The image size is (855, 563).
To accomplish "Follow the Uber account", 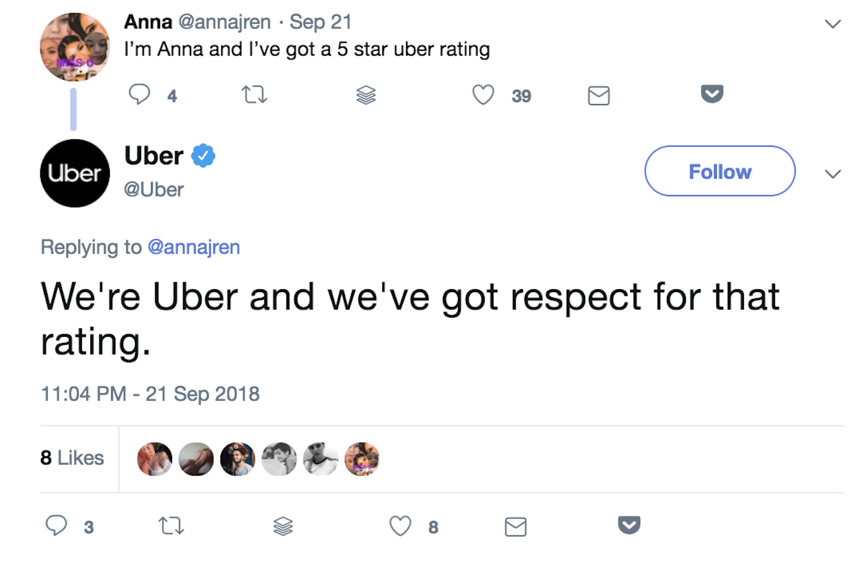I will coord(720,171).
